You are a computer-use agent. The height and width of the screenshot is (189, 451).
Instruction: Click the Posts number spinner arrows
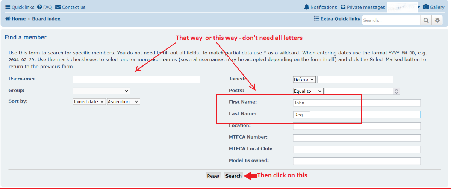[397, 91]
